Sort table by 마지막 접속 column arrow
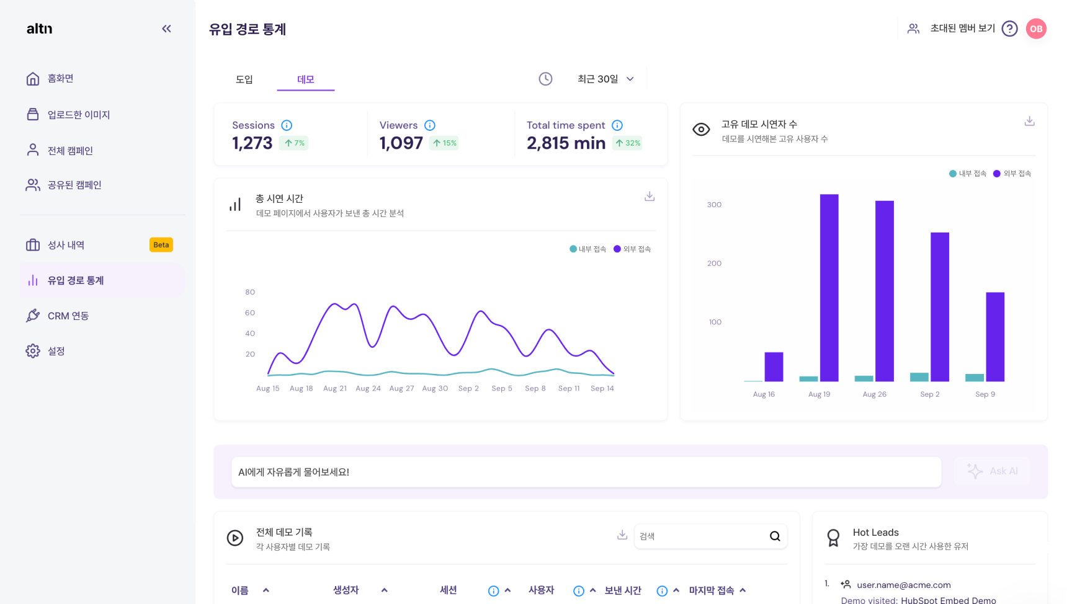Viewport: 1072px width, 604px height. click(x=743, y=590)
